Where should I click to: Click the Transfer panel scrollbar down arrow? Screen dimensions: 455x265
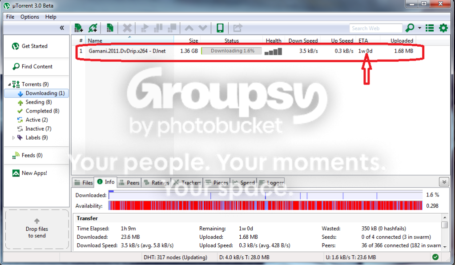pyautogui.click(x=445, y=247)
